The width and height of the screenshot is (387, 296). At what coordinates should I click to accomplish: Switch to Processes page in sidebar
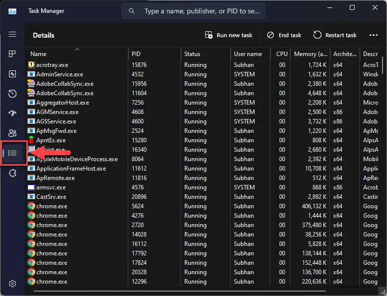pos(12,54)
